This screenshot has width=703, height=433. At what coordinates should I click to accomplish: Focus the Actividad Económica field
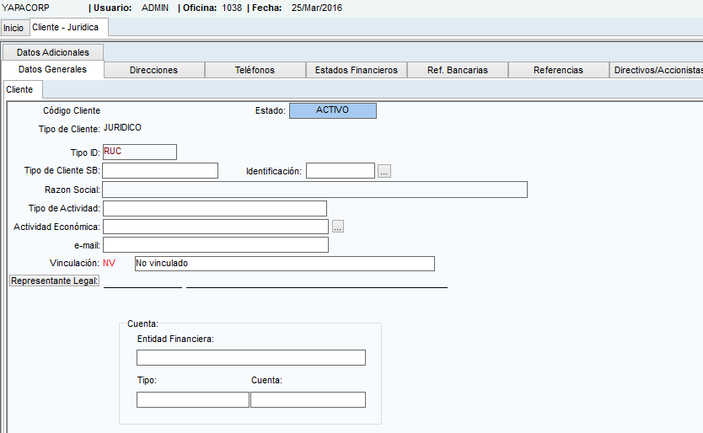pos(216,227)
